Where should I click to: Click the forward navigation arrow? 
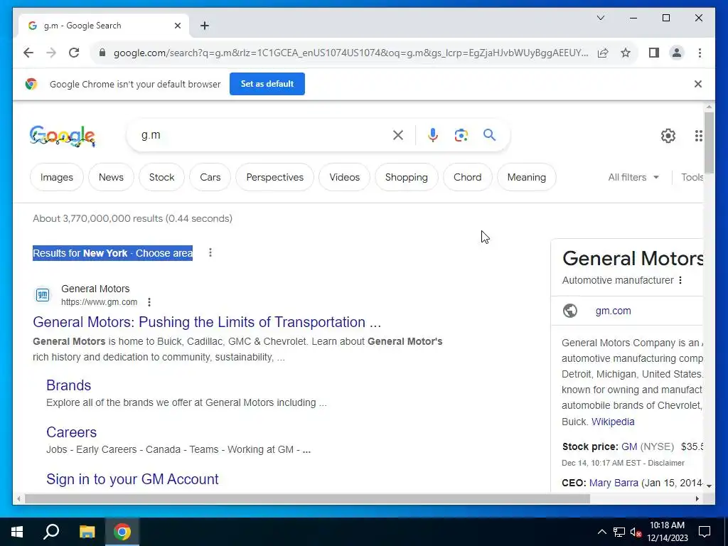point(51,53)
